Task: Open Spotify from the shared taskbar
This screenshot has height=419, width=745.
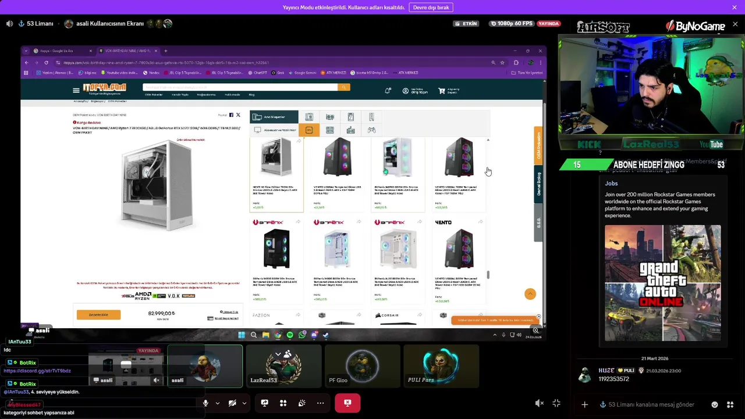Action: pos(290,335)
